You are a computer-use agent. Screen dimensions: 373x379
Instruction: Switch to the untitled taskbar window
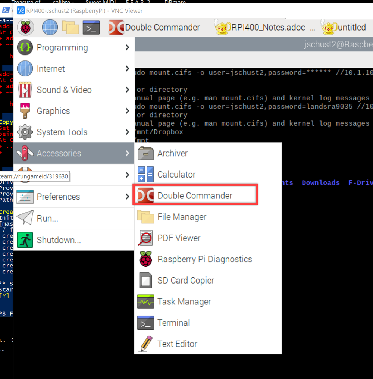[347, 27]
